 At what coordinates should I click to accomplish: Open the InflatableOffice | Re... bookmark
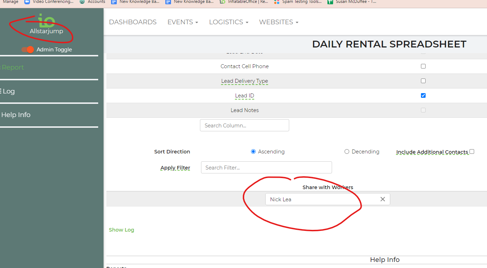(x=244, y=2)
